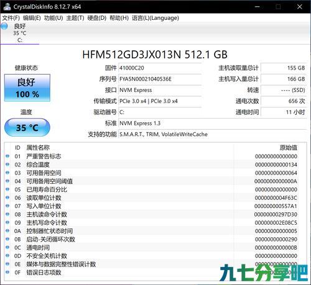The width and height of the screenshot is (311, 285).
Task: Click raw value 000000004F63C
Action: point(276,198)
